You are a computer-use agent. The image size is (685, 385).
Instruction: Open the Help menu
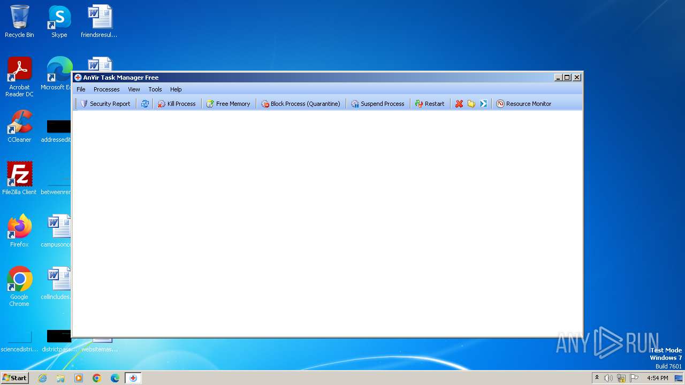[x=176, y=89]
